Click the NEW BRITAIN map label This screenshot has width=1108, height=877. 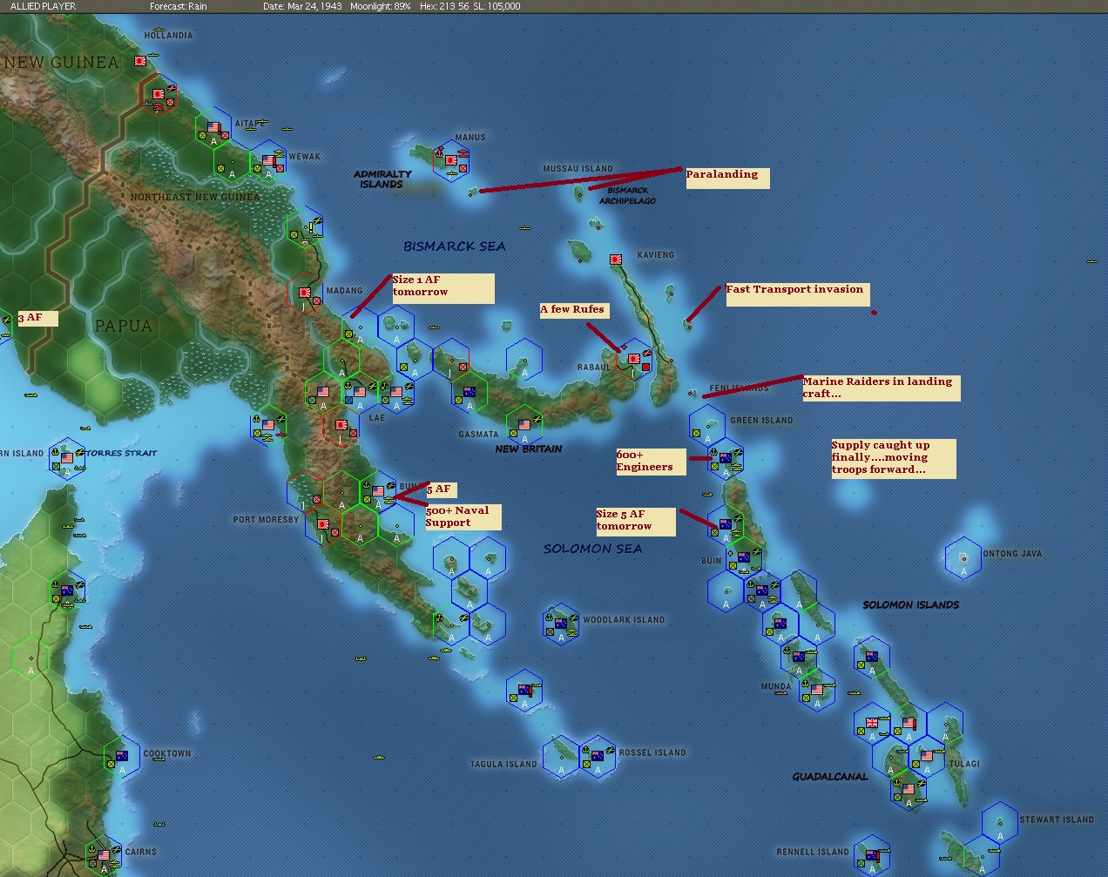[529, 449]
